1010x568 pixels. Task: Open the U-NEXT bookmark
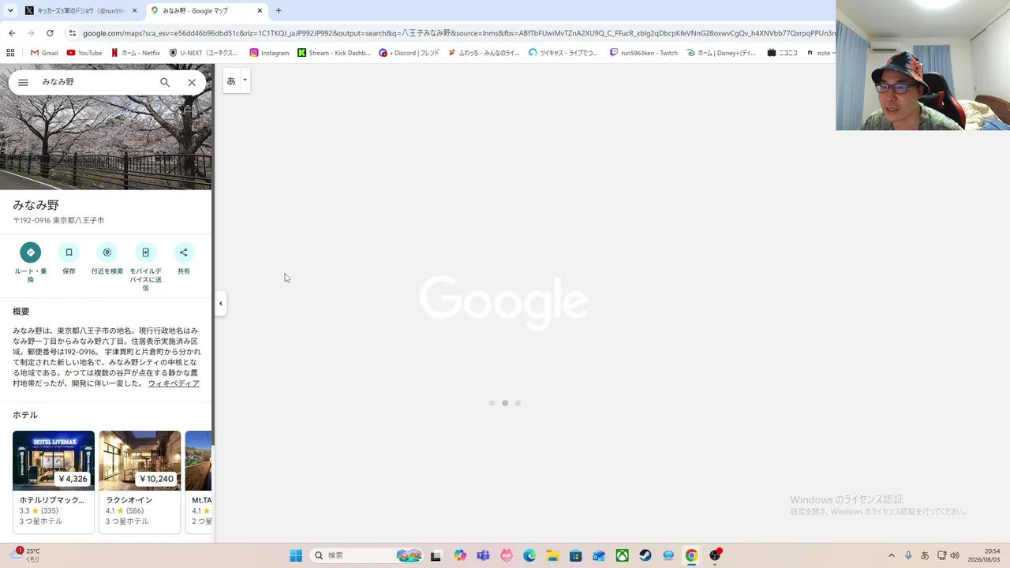203,53
